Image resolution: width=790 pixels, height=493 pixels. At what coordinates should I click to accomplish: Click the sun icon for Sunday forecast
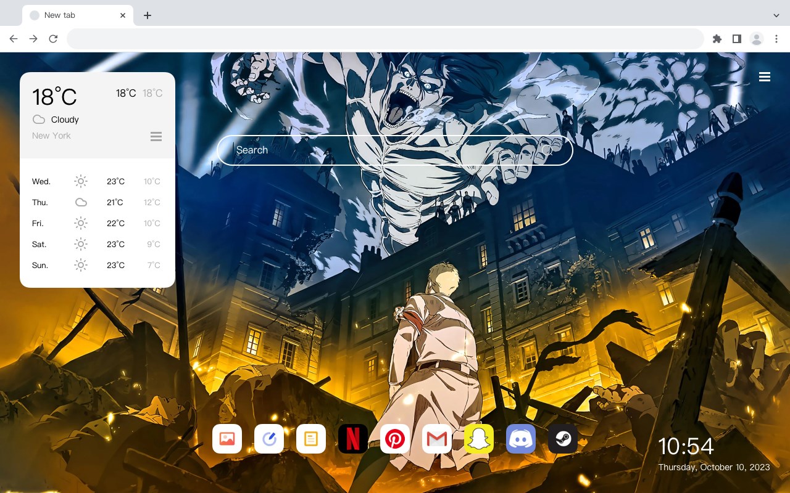point(81,265)
